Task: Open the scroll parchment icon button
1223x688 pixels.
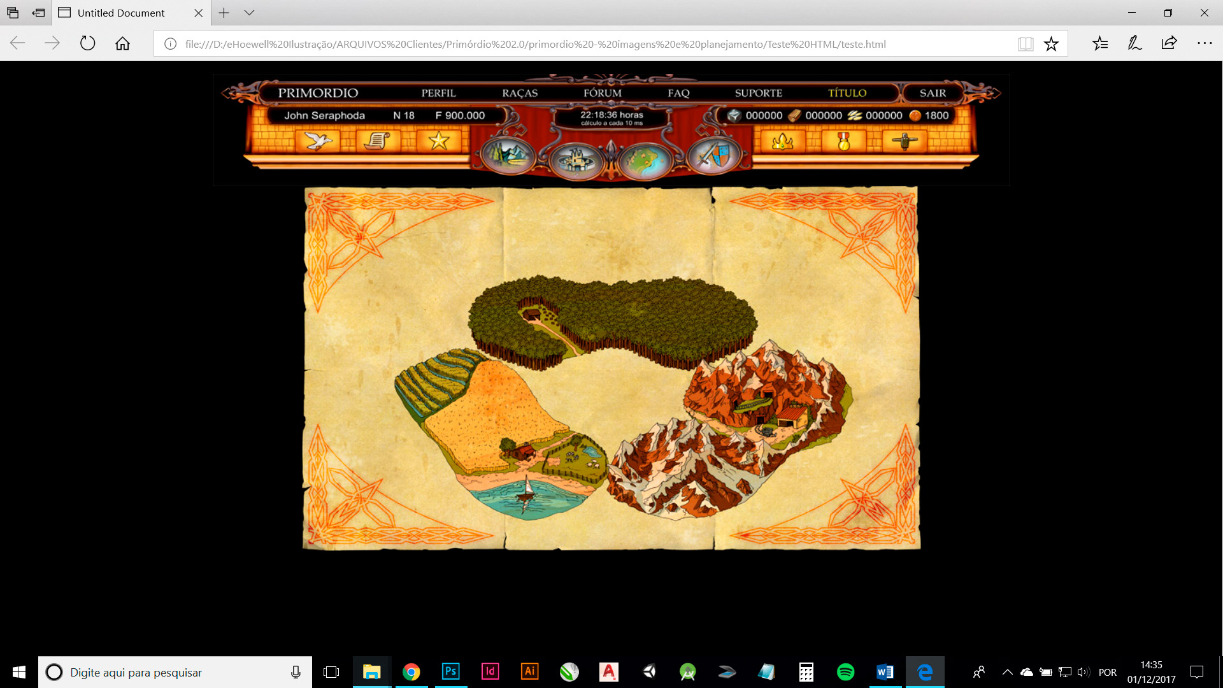Action: (x=378, y=140)
